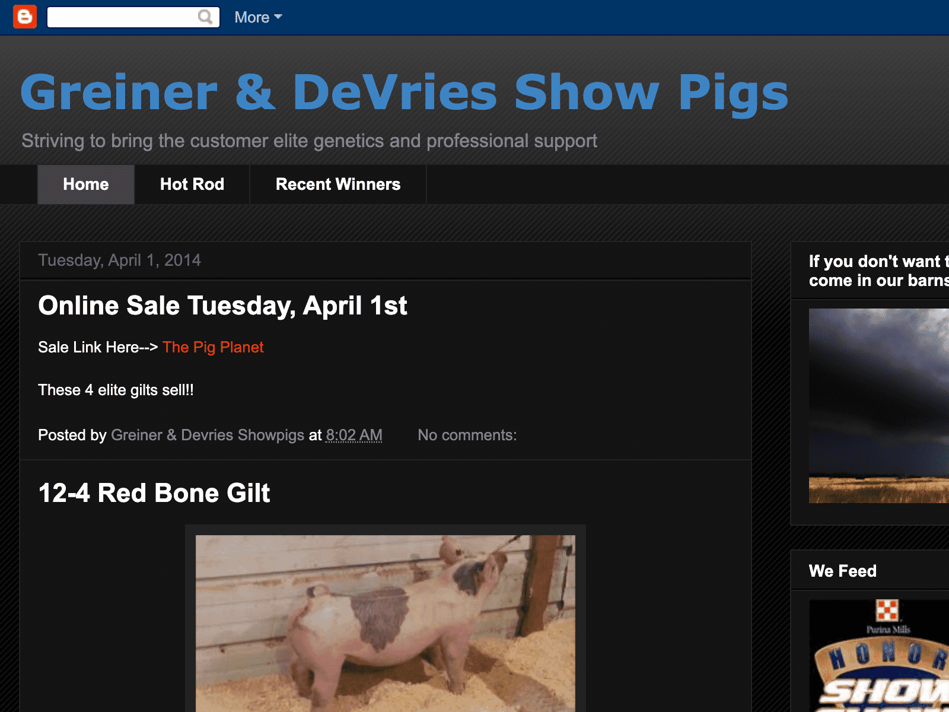Viewport: 949px width, 712px height.
Task: Click the orange Blogger logo icon
Action: coord(25,17)
